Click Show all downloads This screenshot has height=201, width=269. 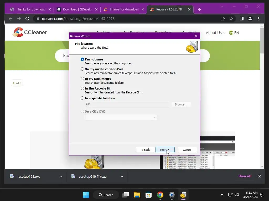point(244,176)
